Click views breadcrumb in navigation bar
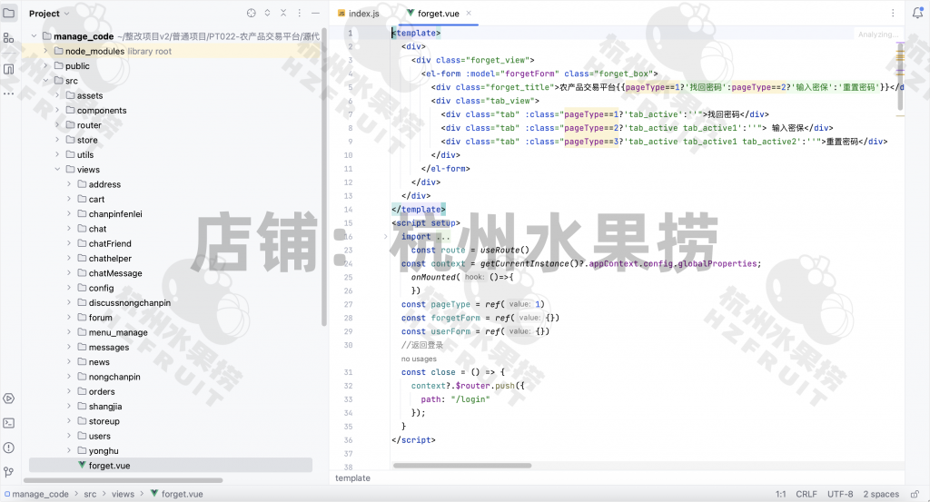This screenshot has width=930, height=502. pos(123,494)
